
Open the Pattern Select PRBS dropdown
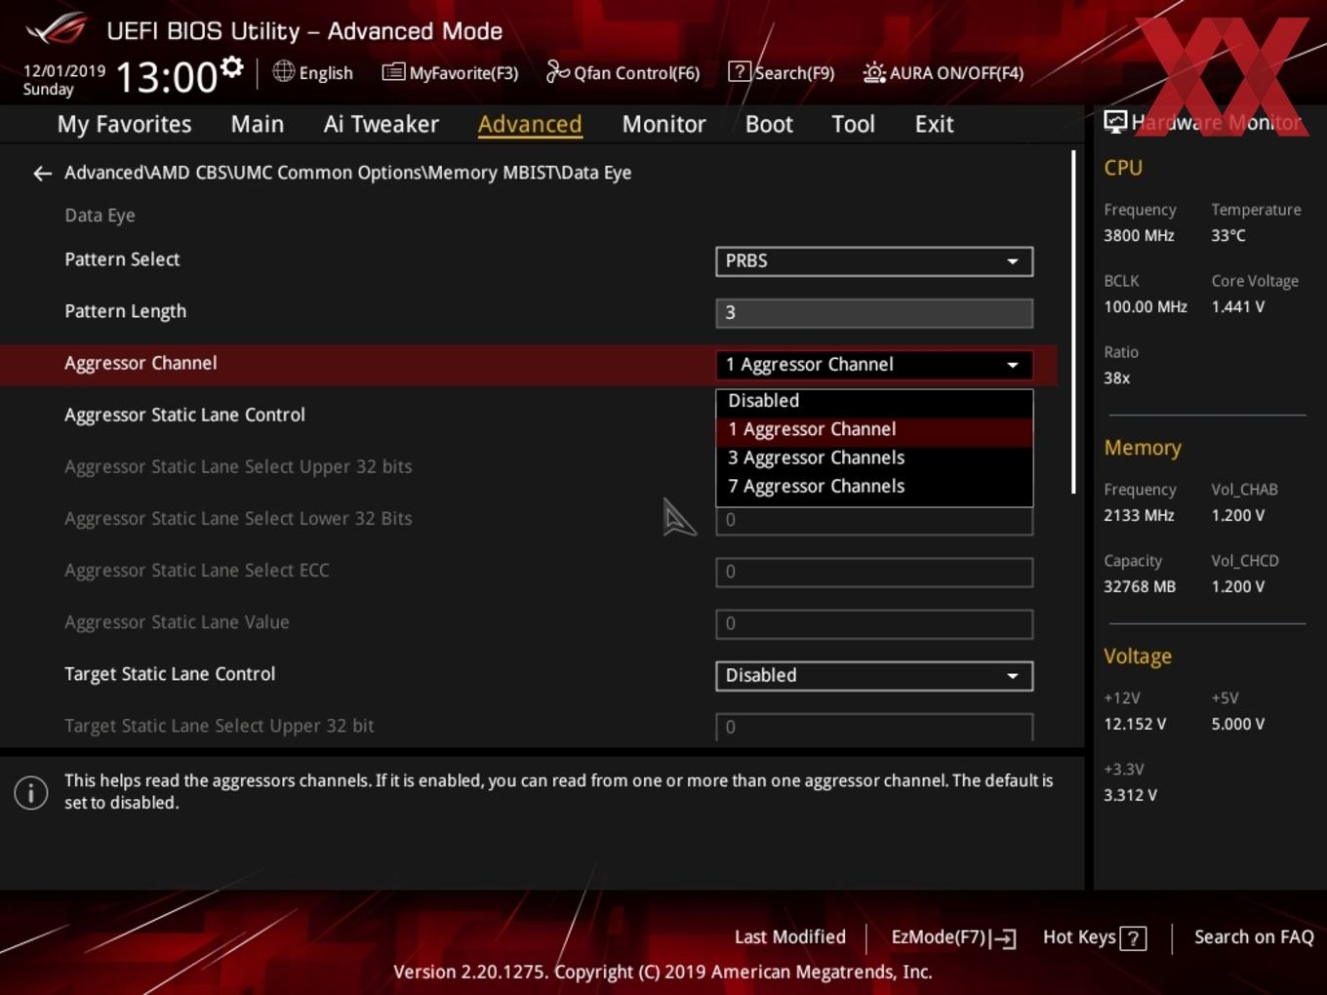click(x=874, y=261)
